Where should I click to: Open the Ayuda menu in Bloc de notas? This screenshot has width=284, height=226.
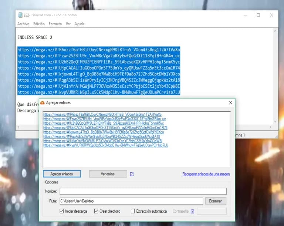tap(80, 24)
